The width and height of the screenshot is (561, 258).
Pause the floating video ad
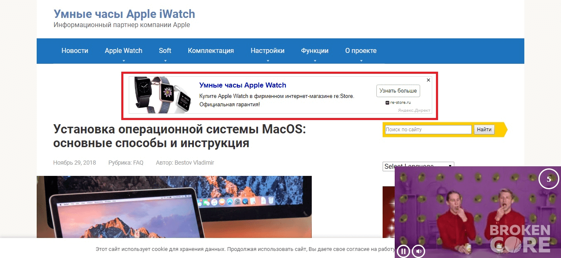[x=403, y=251]
